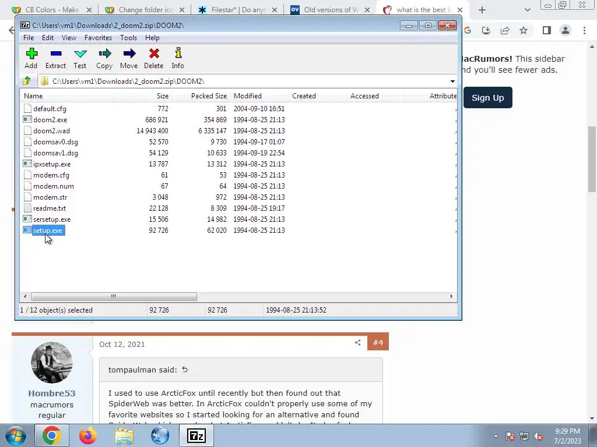Open Hombre53 profile link
The image size is (597, 447).
coord(52,393)
